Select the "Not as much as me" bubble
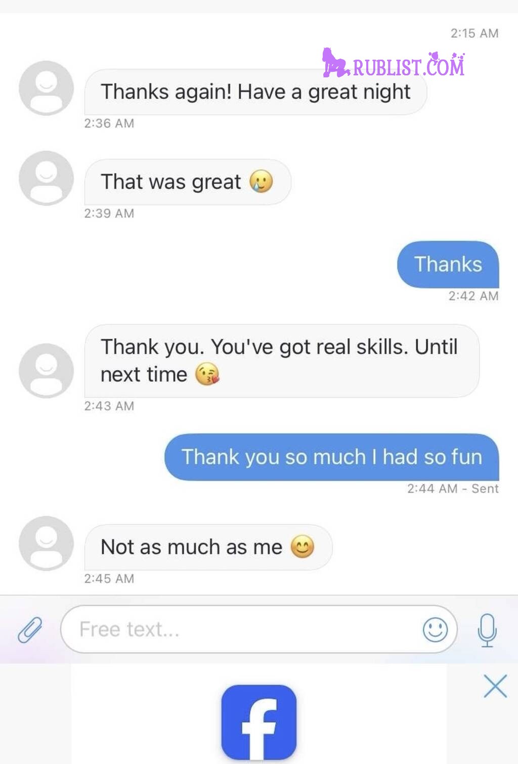Viewport: 518px width, 764px height. click(208, 547)
